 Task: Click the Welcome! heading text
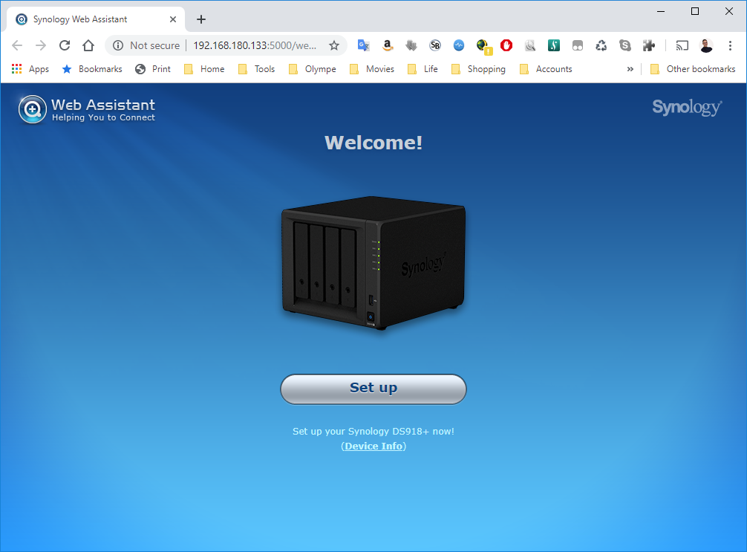pos(373,143)
